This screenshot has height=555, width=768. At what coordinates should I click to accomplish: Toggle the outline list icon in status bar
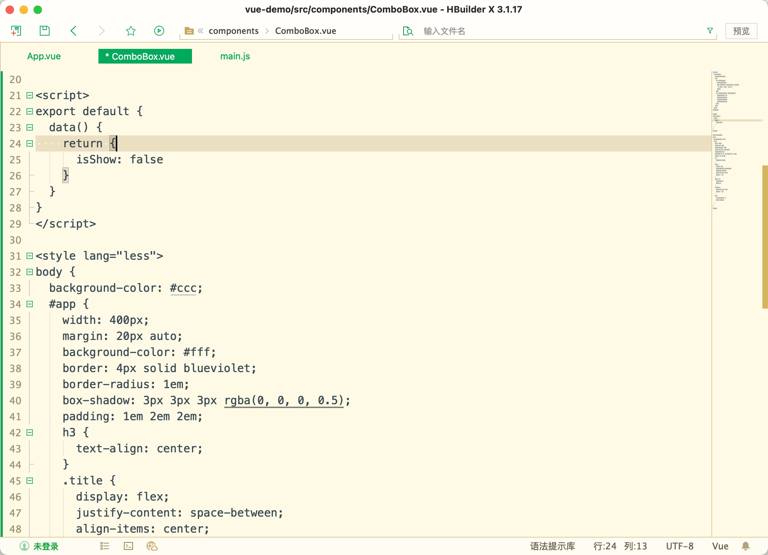(x=105, y=546)
